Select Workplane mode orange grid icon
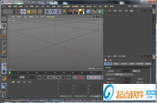 pyautogui.click(x=4, y=37)
